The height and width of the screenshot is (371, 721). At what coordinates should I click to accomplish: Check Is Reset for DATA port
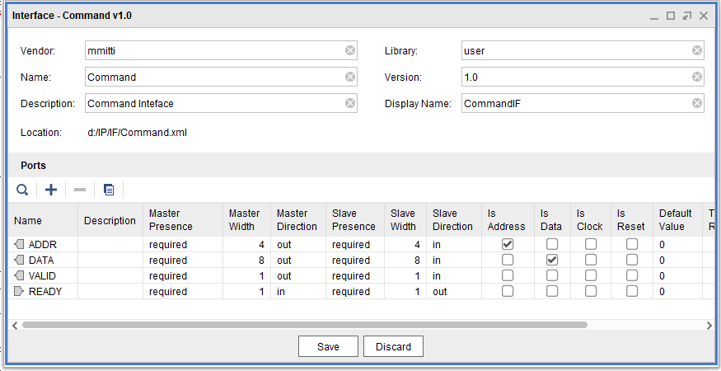(x=632, y=260)
